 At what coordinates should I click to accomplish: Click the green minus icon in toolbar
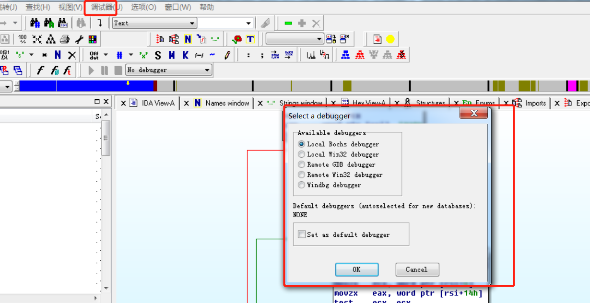click(288, 23)
